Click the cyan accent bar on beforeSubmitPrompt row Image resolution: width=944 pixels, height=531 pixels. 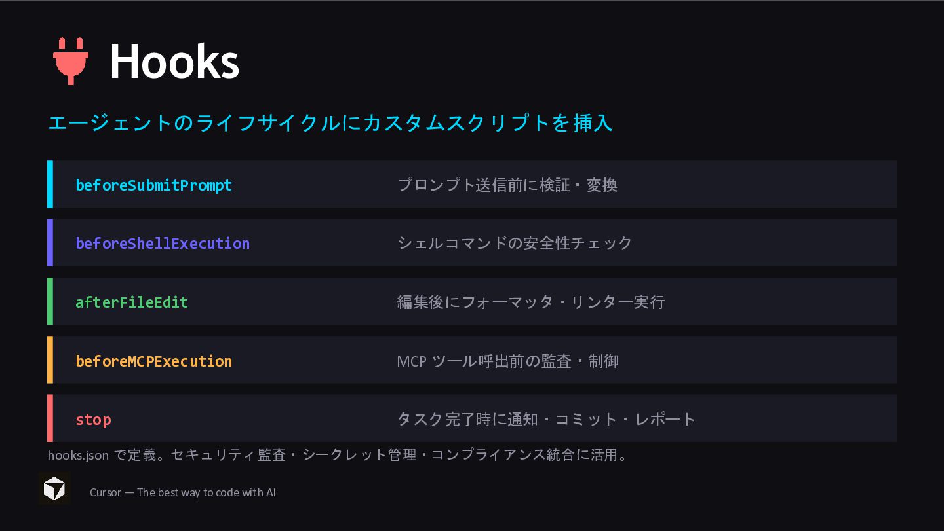(50, 184)
